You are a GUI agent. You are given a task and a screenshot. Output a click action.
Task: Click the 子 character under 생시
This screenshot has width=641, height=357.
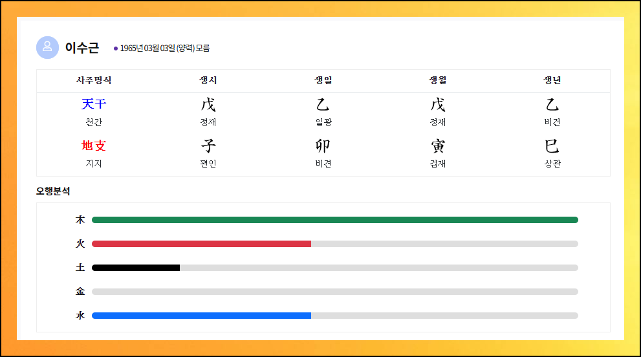coord(208,146)
